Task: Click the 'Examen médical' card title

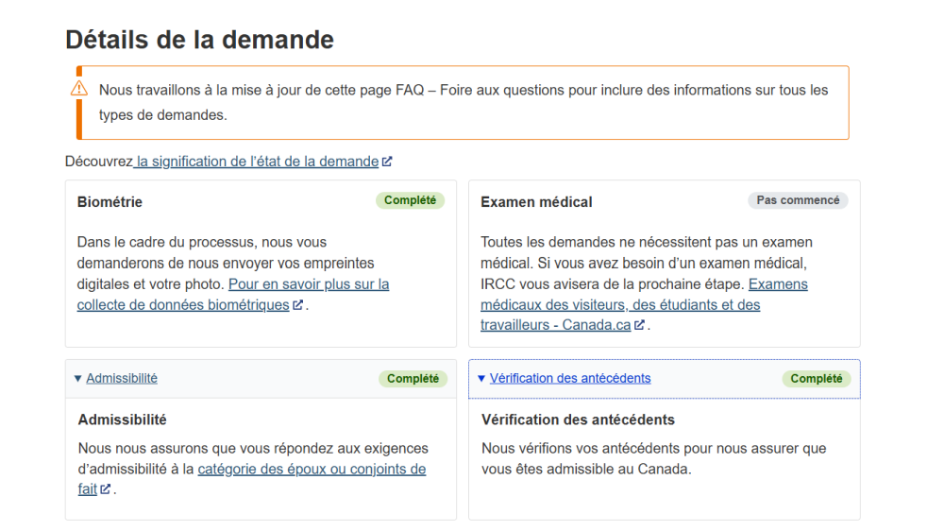Action: click(x=536, y=202)
